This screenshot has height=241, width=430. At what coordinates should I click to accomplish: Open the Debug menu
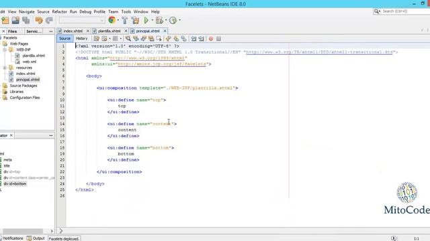pos(85,12)
